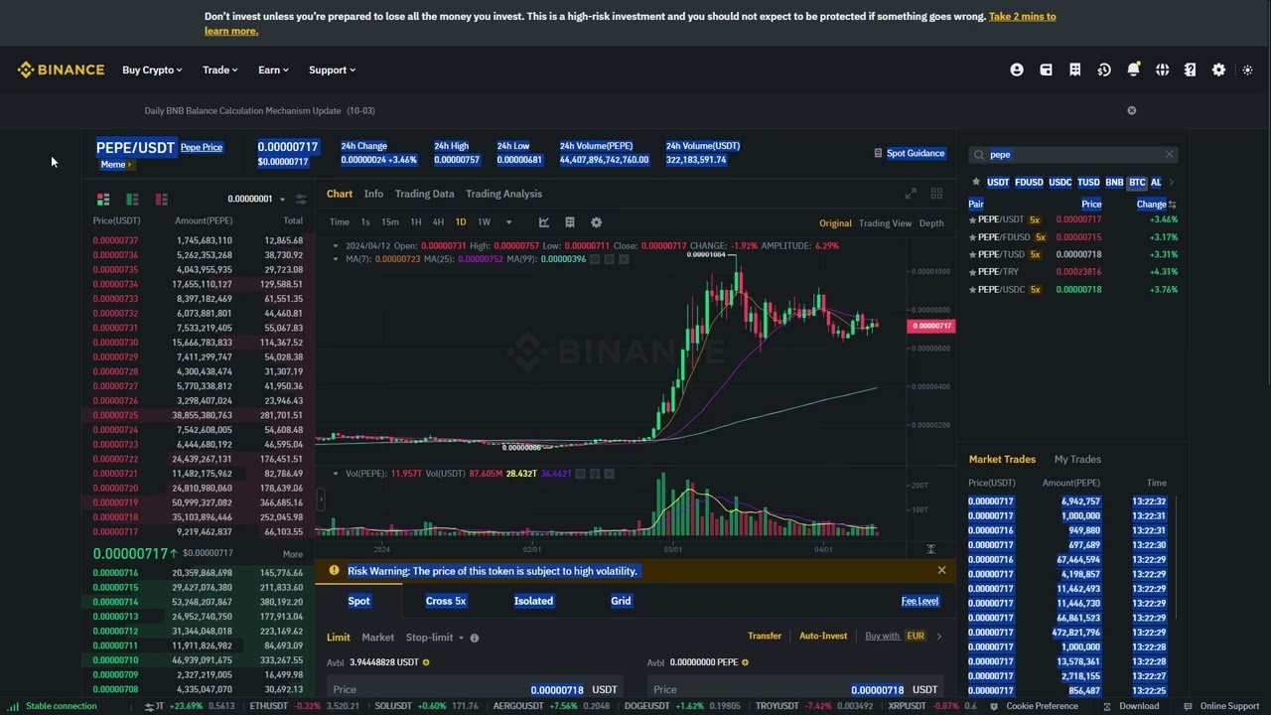Select the 4H chart interval
The width and height of the screenshot is (1271, 715).
tap(438, 222)
